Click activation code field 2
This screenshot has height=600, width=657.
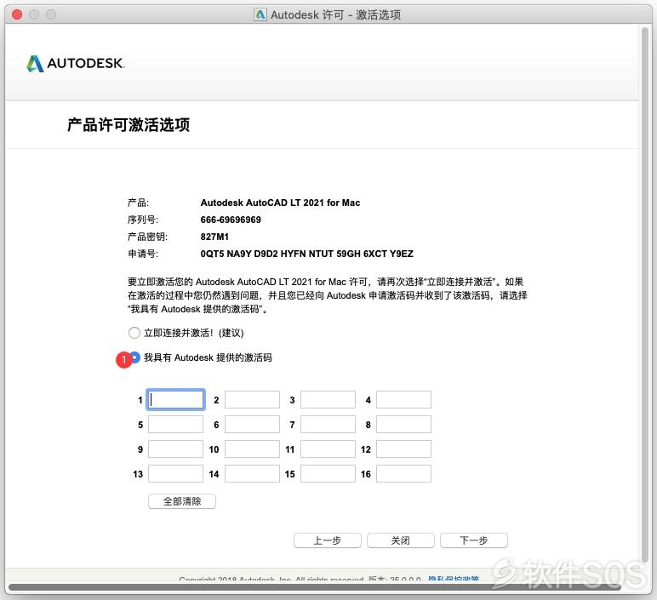252,400
